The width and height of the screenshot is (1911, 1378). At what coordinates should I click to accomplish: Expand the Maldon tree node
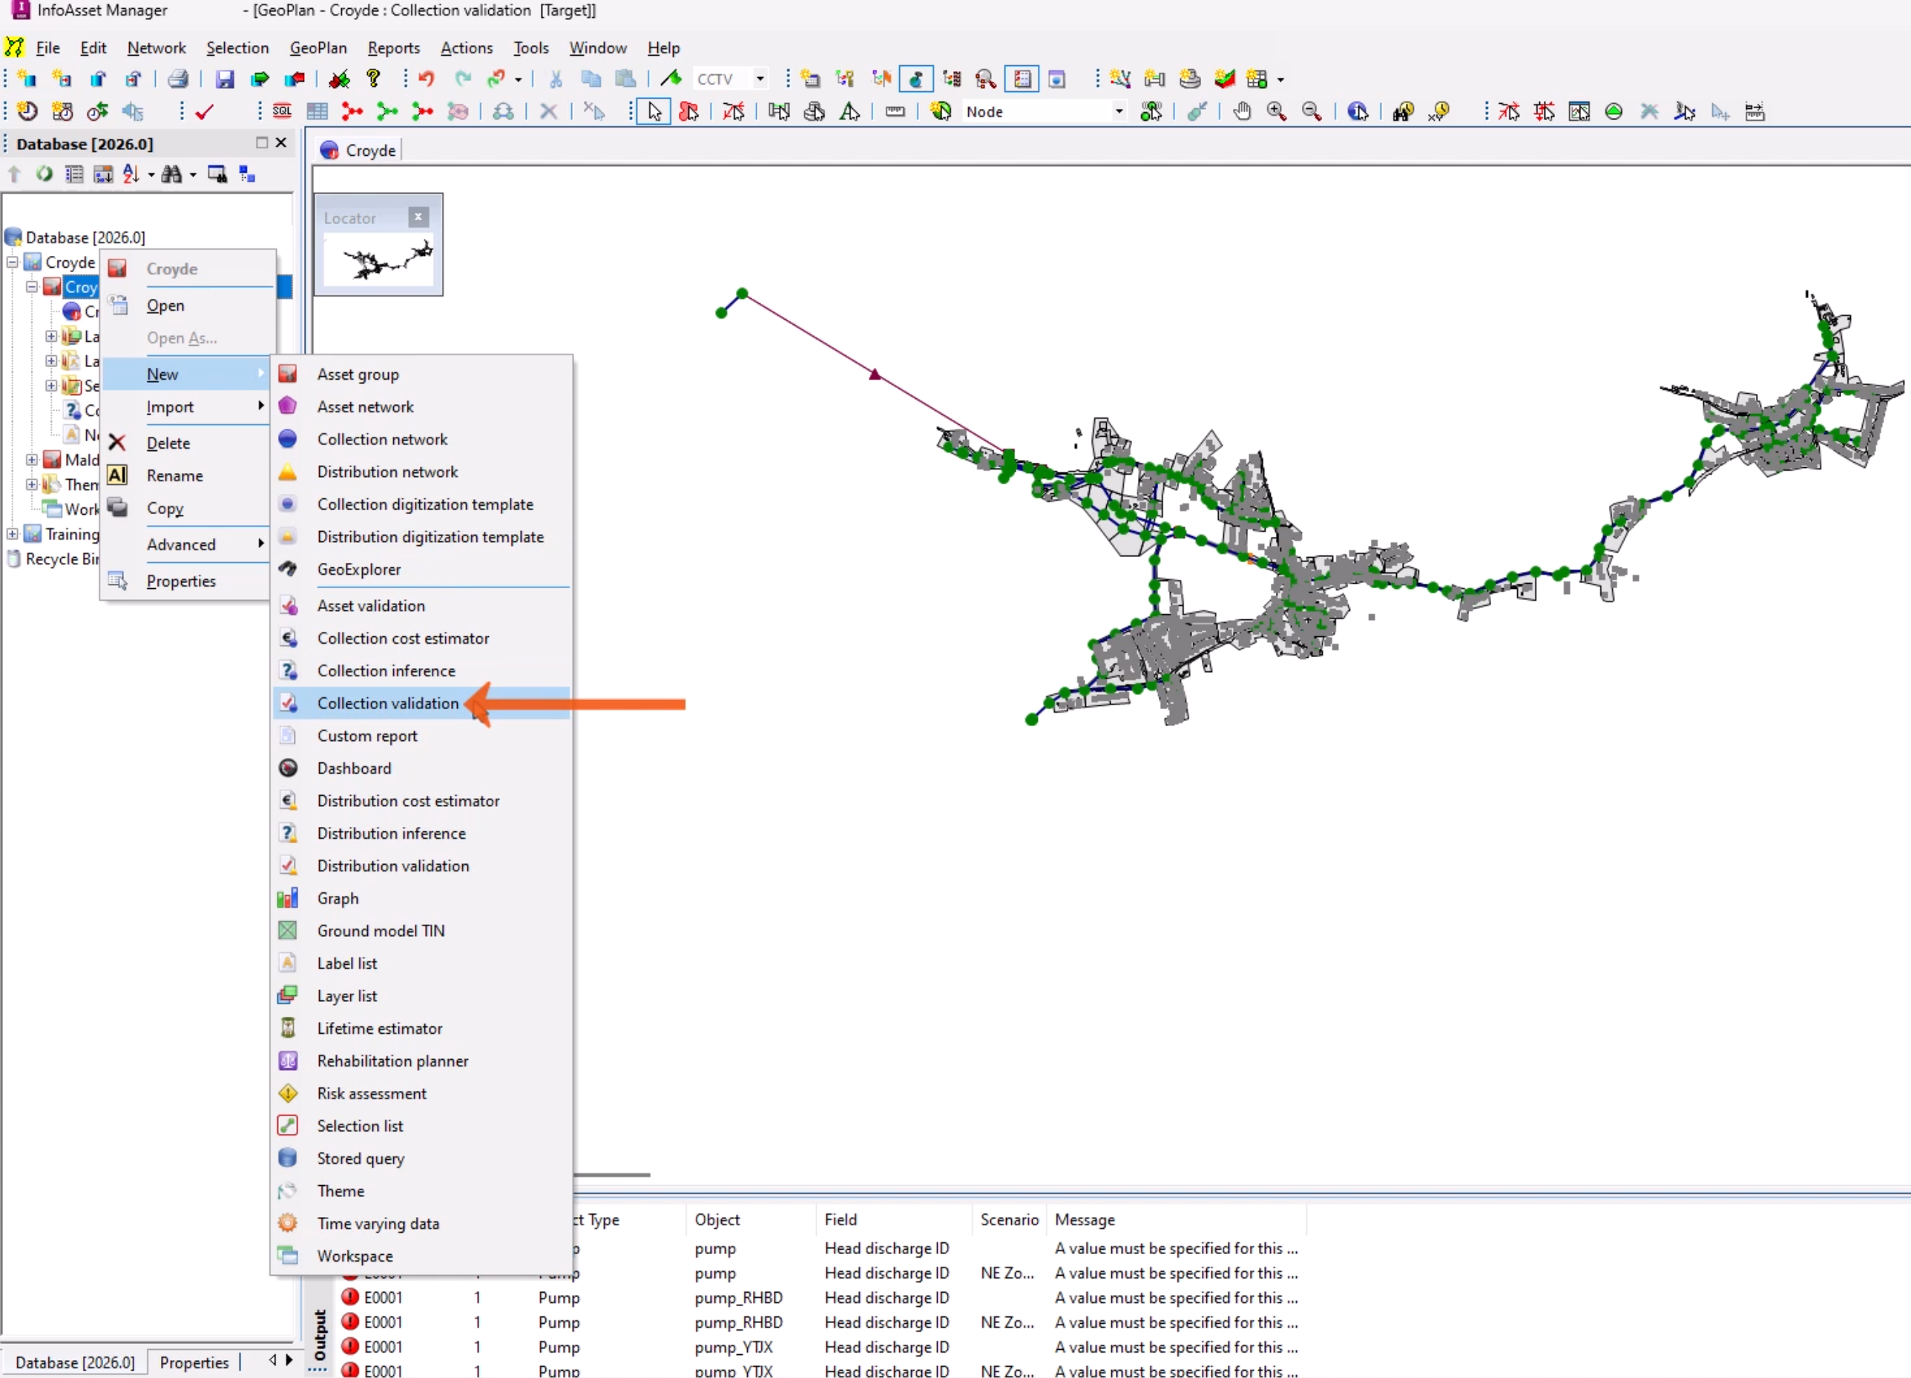[32, 460]
